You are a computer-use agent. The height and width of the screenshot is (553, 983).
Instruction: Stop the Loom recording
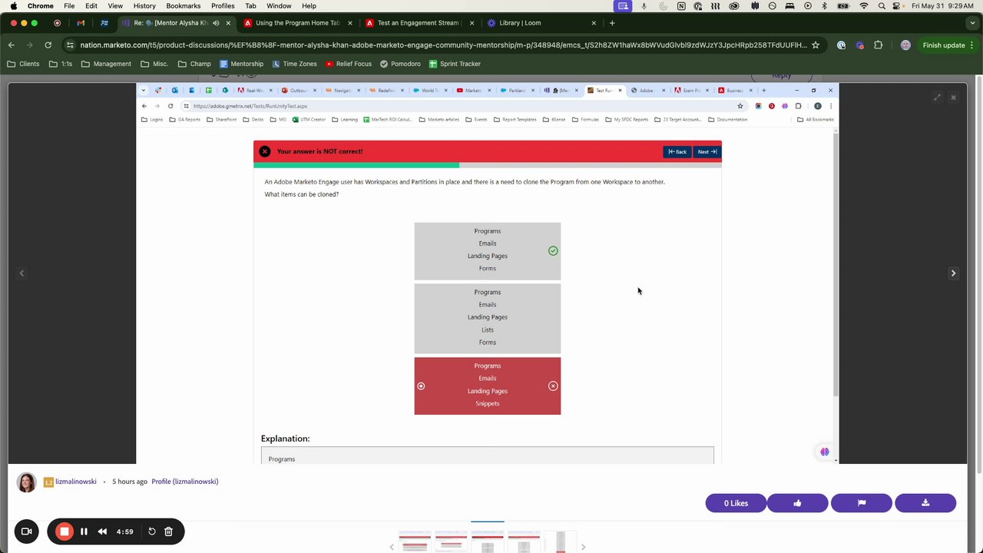[65, 531]
